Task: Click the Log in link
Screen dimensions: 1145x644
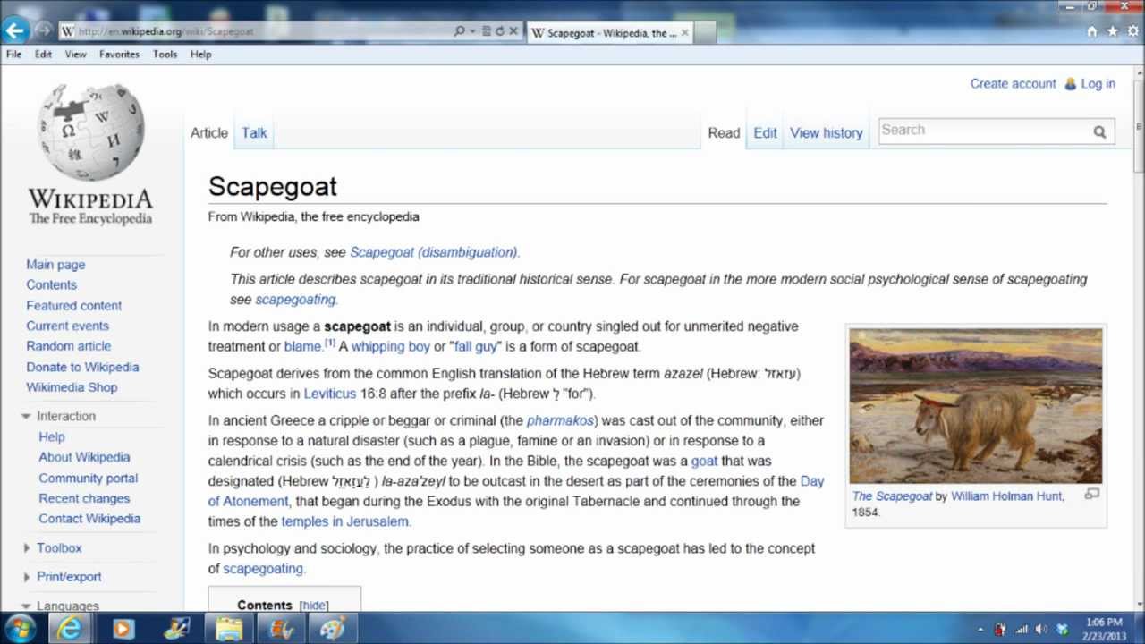Action: click(1098, 84)
